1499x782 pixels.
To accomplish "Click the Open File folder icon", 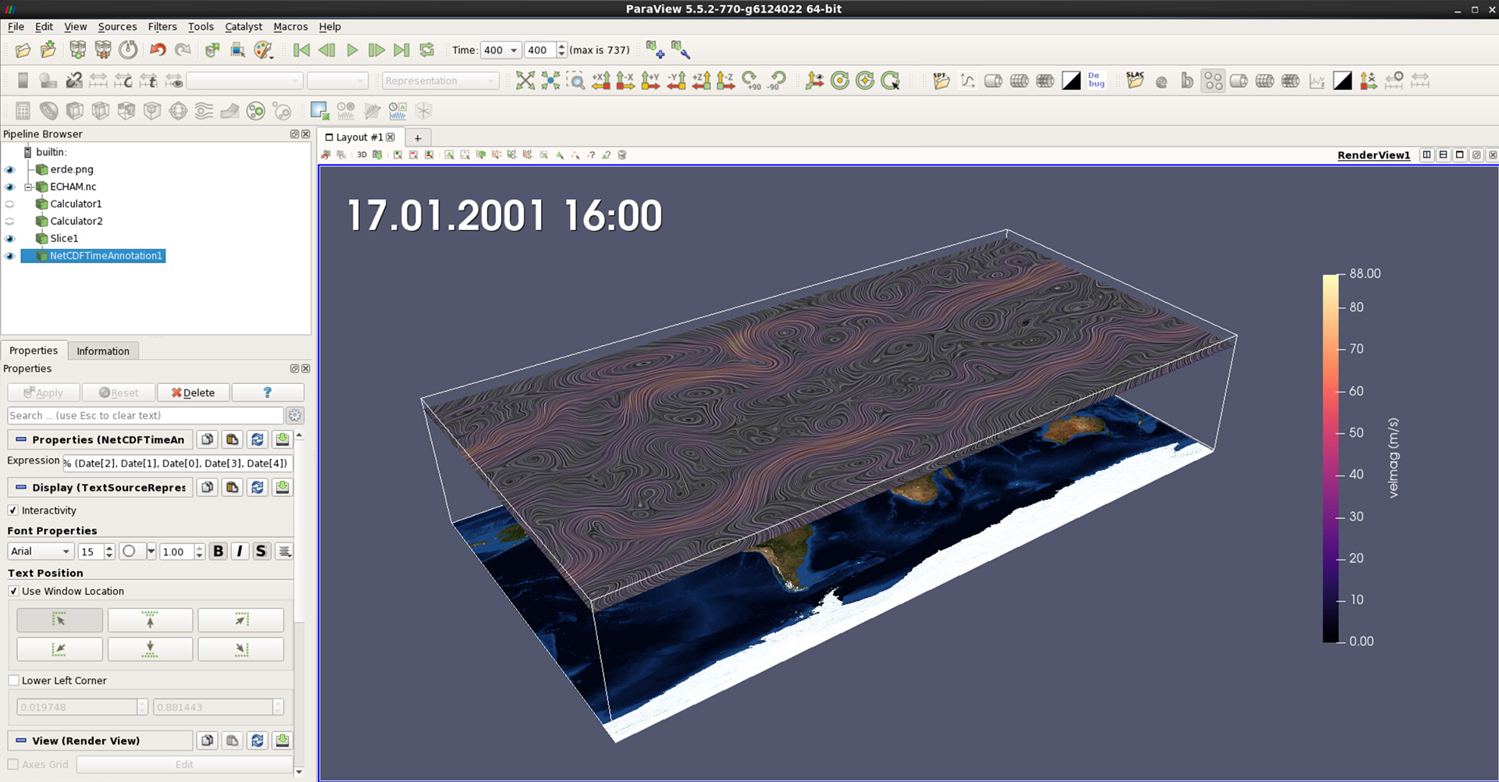I will click(x=23, y=50).
